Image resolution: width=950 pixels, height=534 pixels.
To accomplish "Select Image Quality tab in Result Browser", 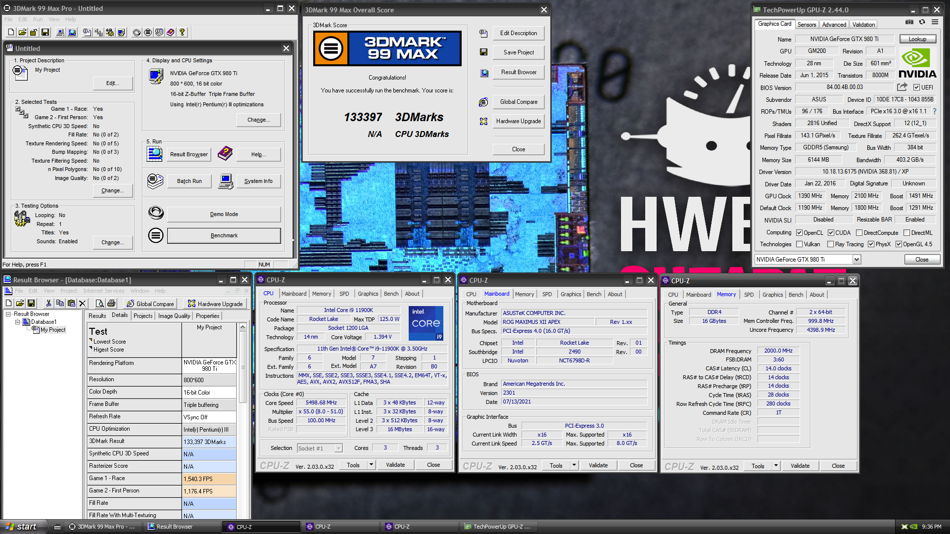I will 174,316.
